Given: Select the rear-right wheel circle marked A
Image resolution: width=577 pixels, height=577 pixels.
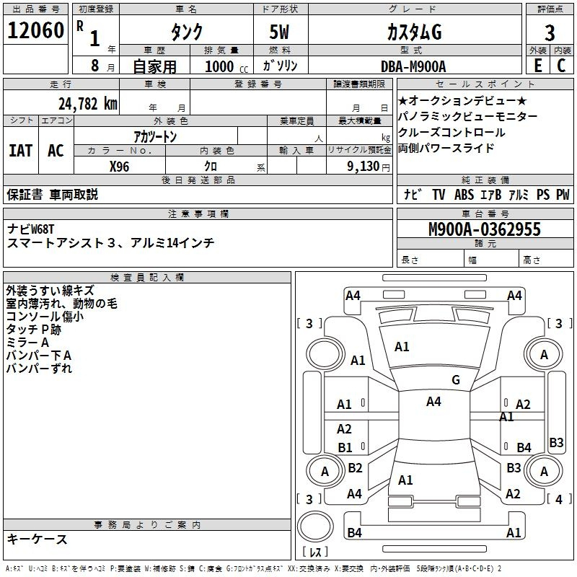Looking at the screenshot, I should 544,472.
